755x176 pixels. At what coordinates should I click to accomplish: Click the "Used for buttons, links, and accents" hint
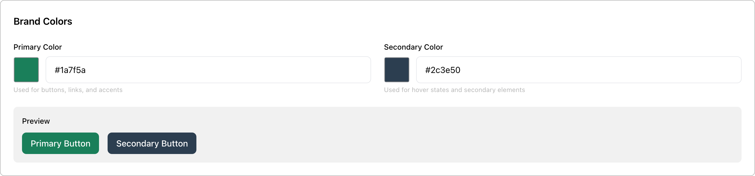pos(68,90)
